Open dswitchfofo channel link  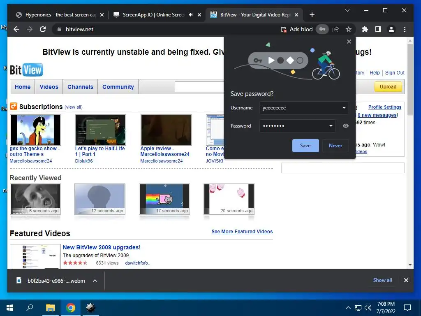point(138,263)
